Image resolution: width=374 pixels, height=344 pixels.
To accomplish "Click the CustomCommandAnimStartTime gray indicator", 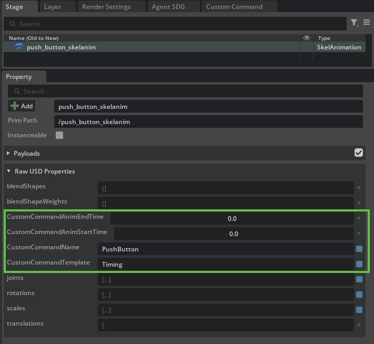I will coord(359,234).
